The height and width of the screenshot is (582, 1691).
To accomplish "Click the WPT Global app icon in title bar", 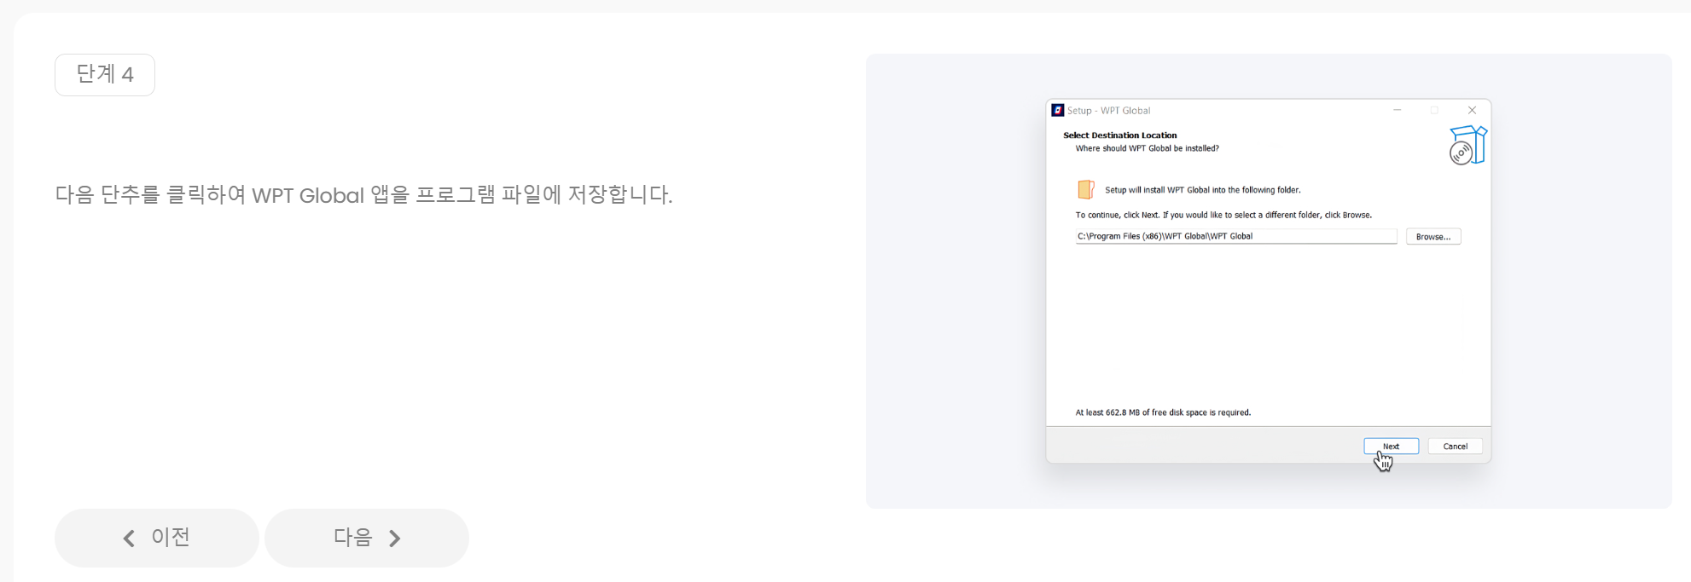I will point(1058,110).
